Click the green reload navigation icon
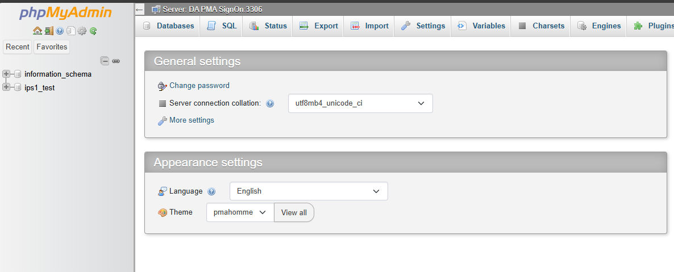Image resolution: width=674 pixels, height=272 pixels. [93, 31]
